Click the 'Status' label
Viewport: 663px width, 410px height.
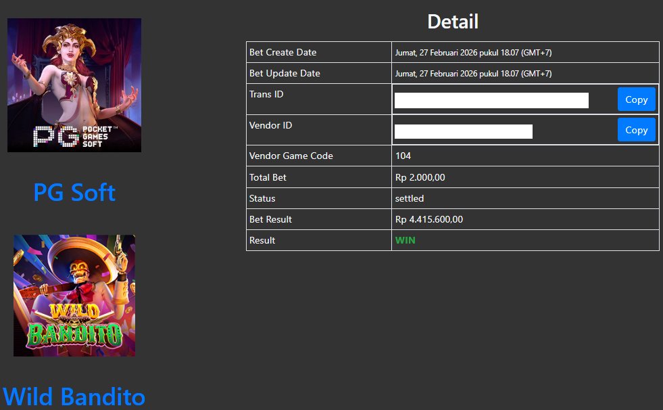[x=262, y=198]
